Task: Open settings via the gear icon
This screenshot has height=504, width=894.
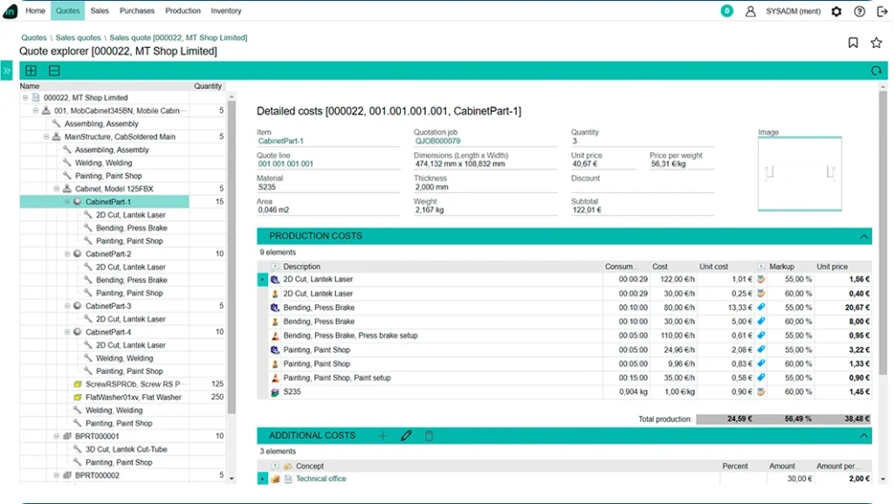Action: pyautogui.click(x=836, y=11)
